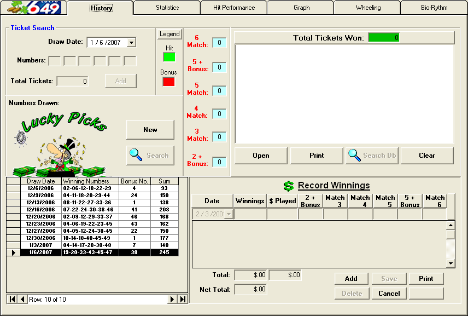This screenshot has width=468, height=316.
Task: Jump to last record in navigator
Action: click(183, 300)
